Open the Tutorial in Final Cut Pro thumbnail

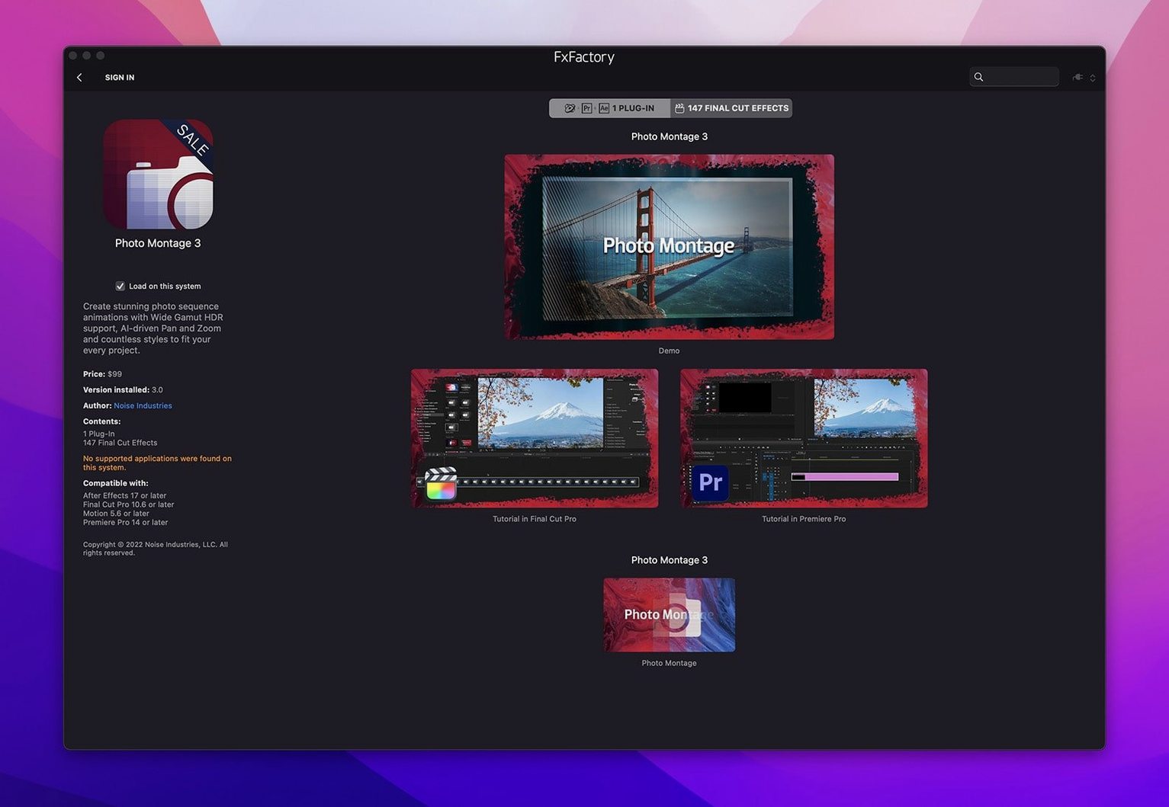(535, 438)
